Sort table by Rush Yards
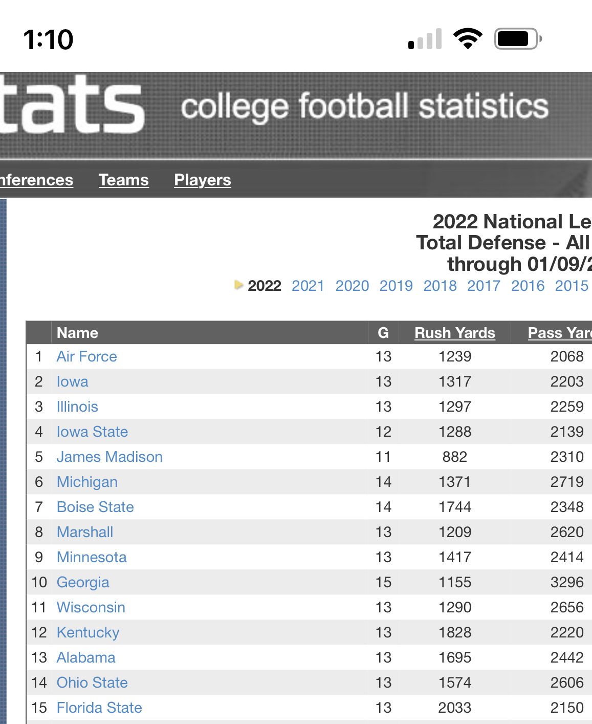 tap(455, 333)
